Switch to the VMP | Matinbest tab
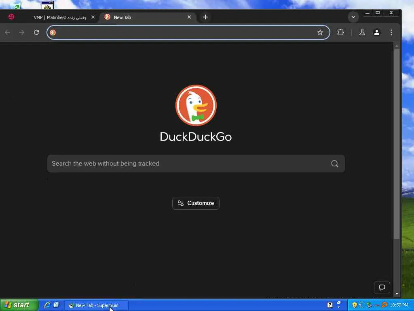This screenshot has width=414, height=311. coord(60,17)
